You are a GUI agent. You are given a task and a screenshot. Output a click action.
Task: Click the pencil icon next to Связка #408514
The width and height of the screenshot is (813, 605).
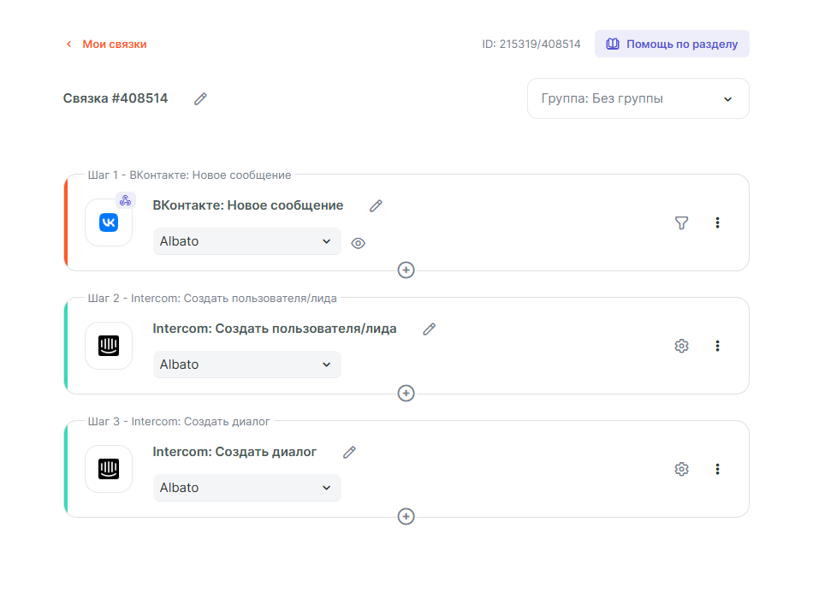200,99
